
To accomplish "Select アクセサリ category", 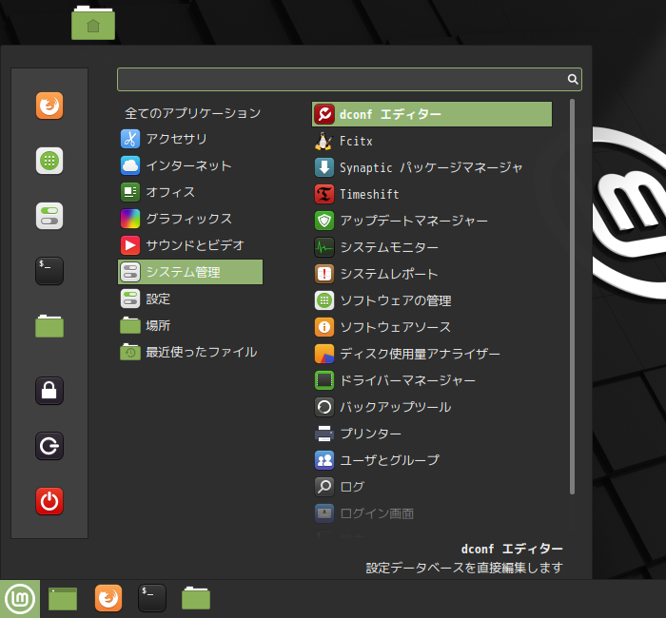I will [x=190, y=139].
